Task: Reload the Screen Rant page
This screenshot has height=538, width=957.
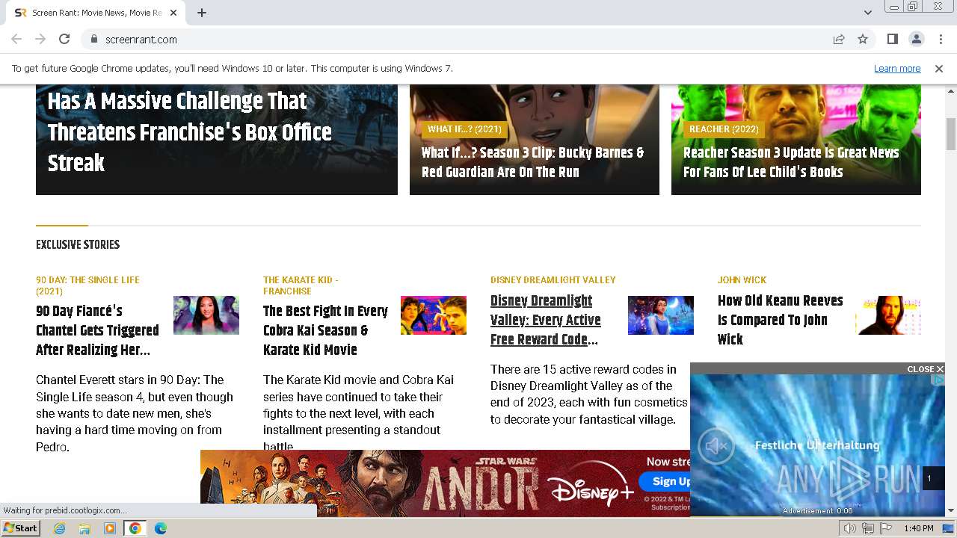Action: (64, 39)
